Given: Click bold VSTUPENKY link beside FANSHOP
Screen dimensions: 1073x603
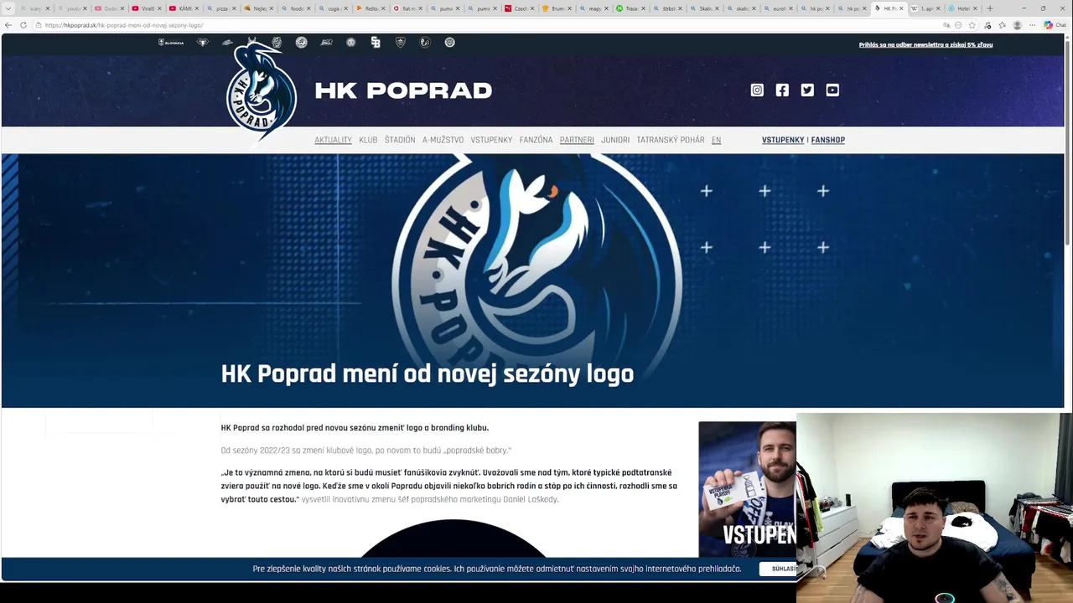Looking at the screenshot, I should click(783, 140).
